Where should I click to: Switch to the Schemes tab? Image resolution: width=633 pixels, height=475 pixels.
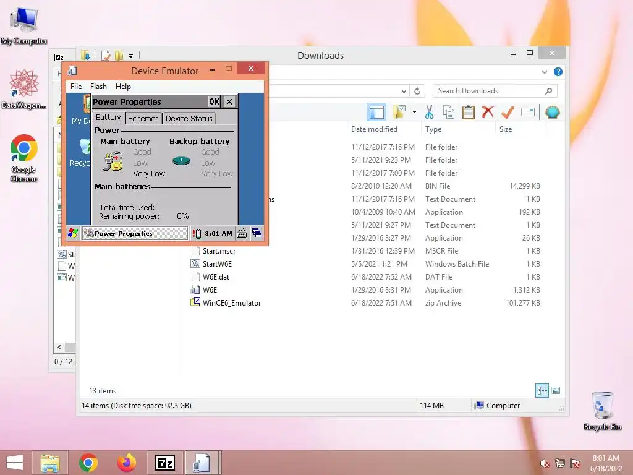[x=143, y=118]
